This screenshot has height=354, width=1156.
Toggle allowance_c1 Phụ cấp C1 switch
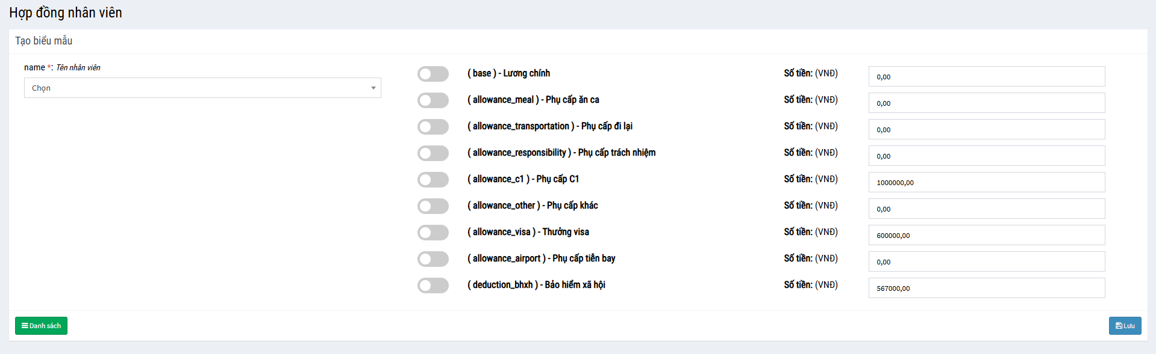click(433, 180)
